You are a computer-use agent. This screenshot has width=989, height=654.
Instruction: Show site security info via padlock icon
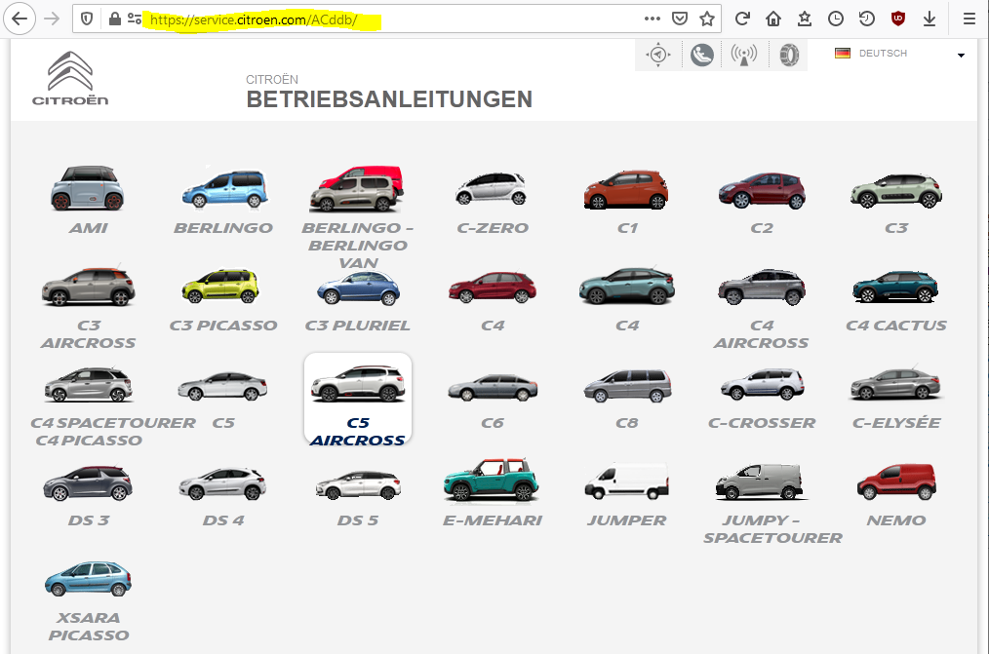114,19
